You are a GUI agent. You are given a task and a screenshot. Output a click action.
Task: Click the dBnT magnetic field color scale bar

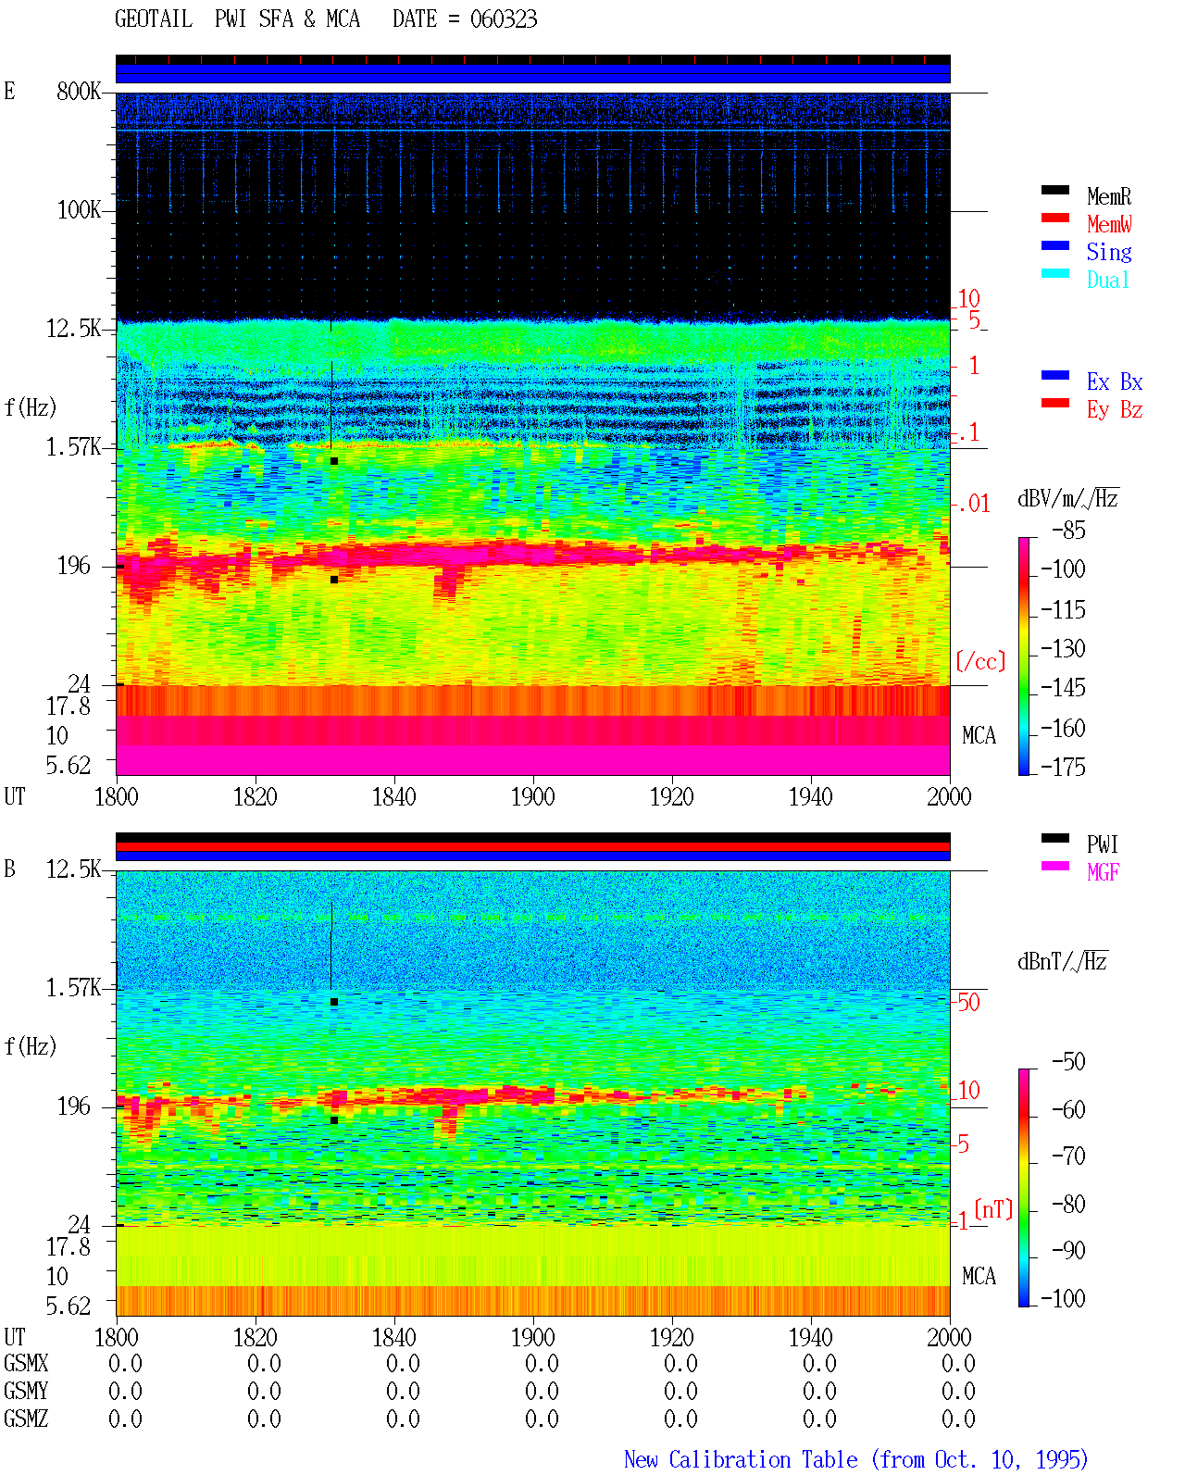tap(1024, 1188)
